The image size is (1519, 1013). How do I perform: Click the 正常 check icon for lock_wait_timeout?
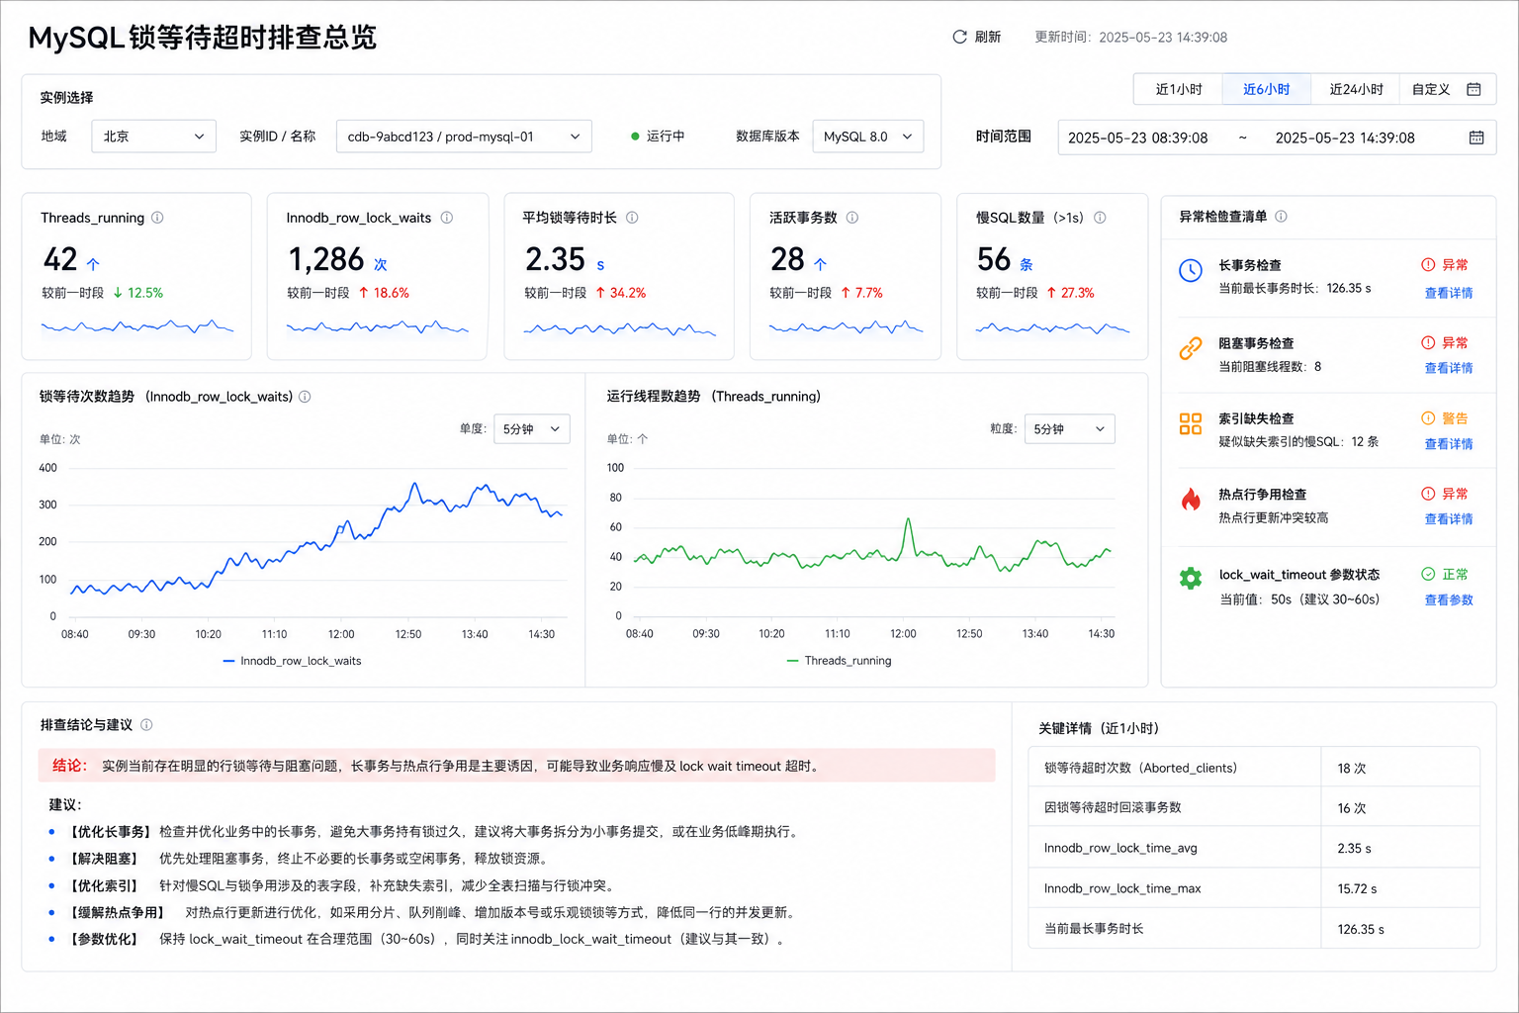point(1428,574)
